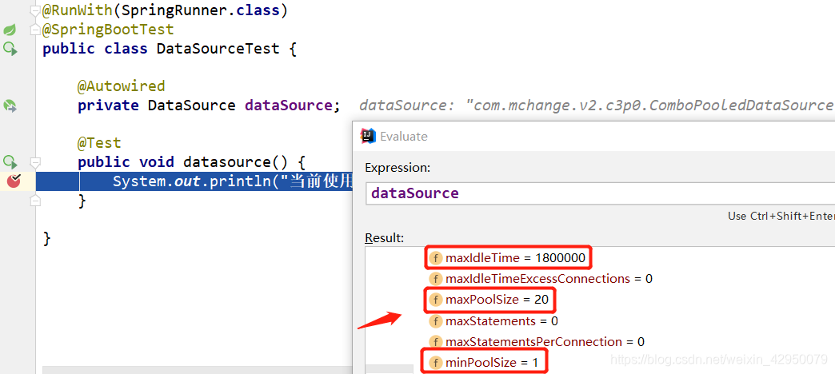Screen dimensions: 835x374
Task: Click the inline debug value hint for dataSource
Action: pyautogui.click(x=596, y=105)
